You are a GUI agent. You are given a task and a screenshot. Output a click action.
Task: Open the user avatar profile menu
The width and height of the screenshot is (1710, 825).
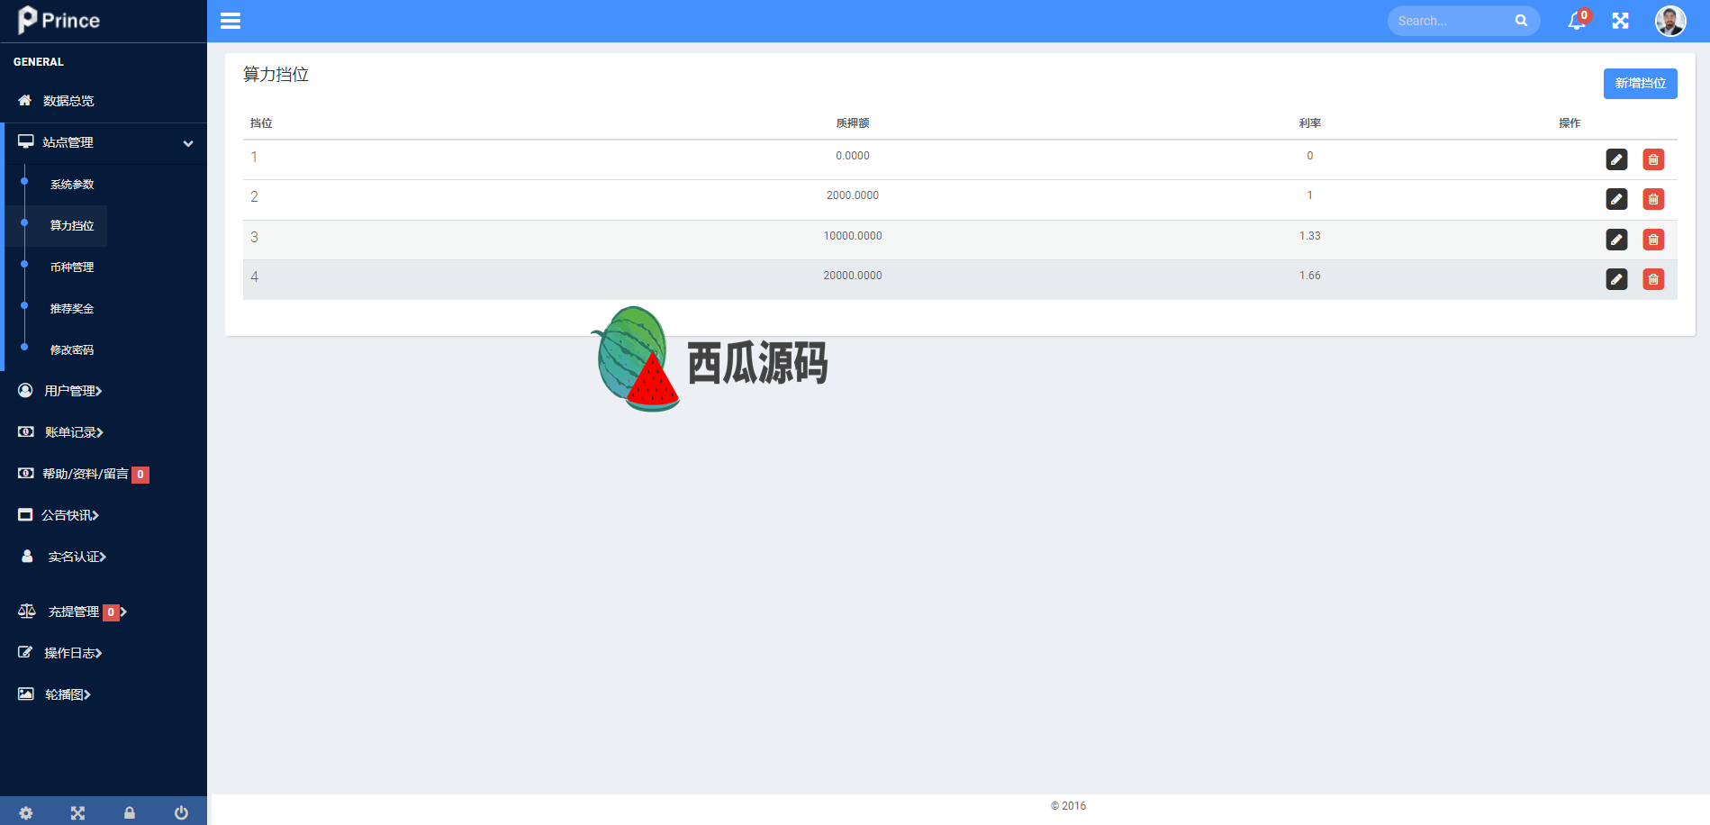tap(1670, 21)
